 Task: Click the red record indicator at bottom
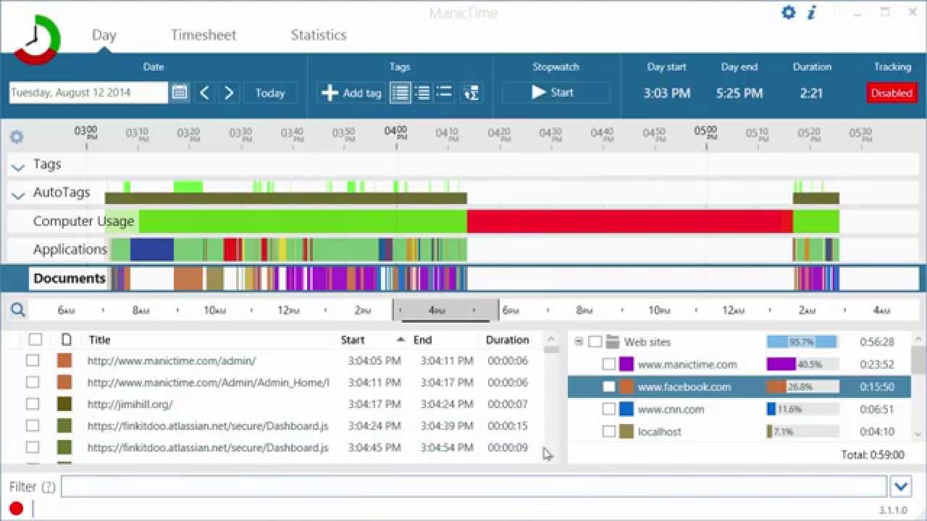pos(16,509)
